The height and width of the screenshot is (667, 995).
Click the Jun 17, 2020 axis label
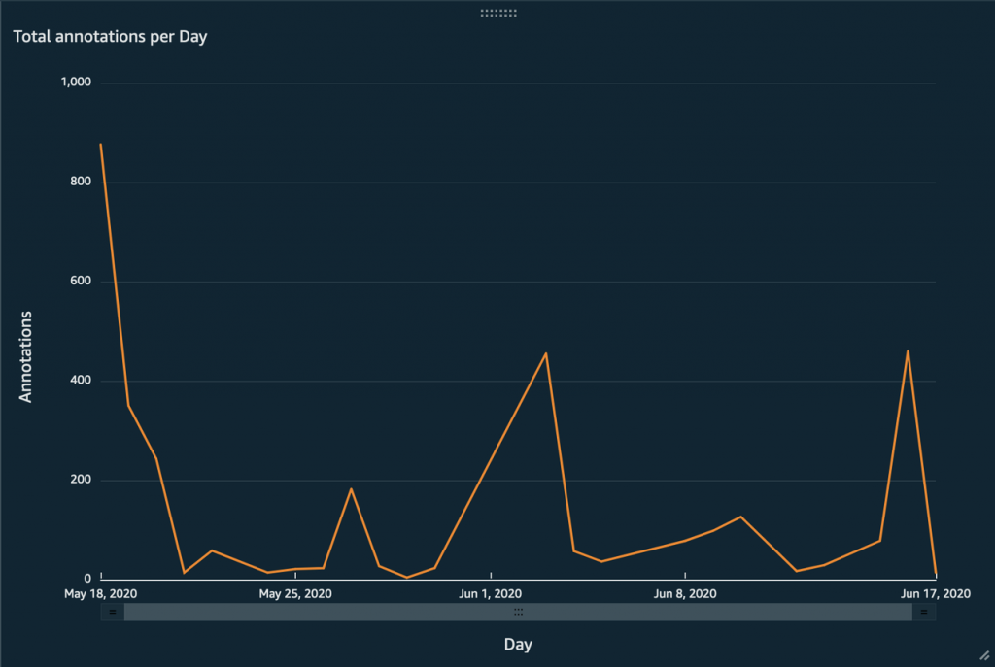coord(936,593)
